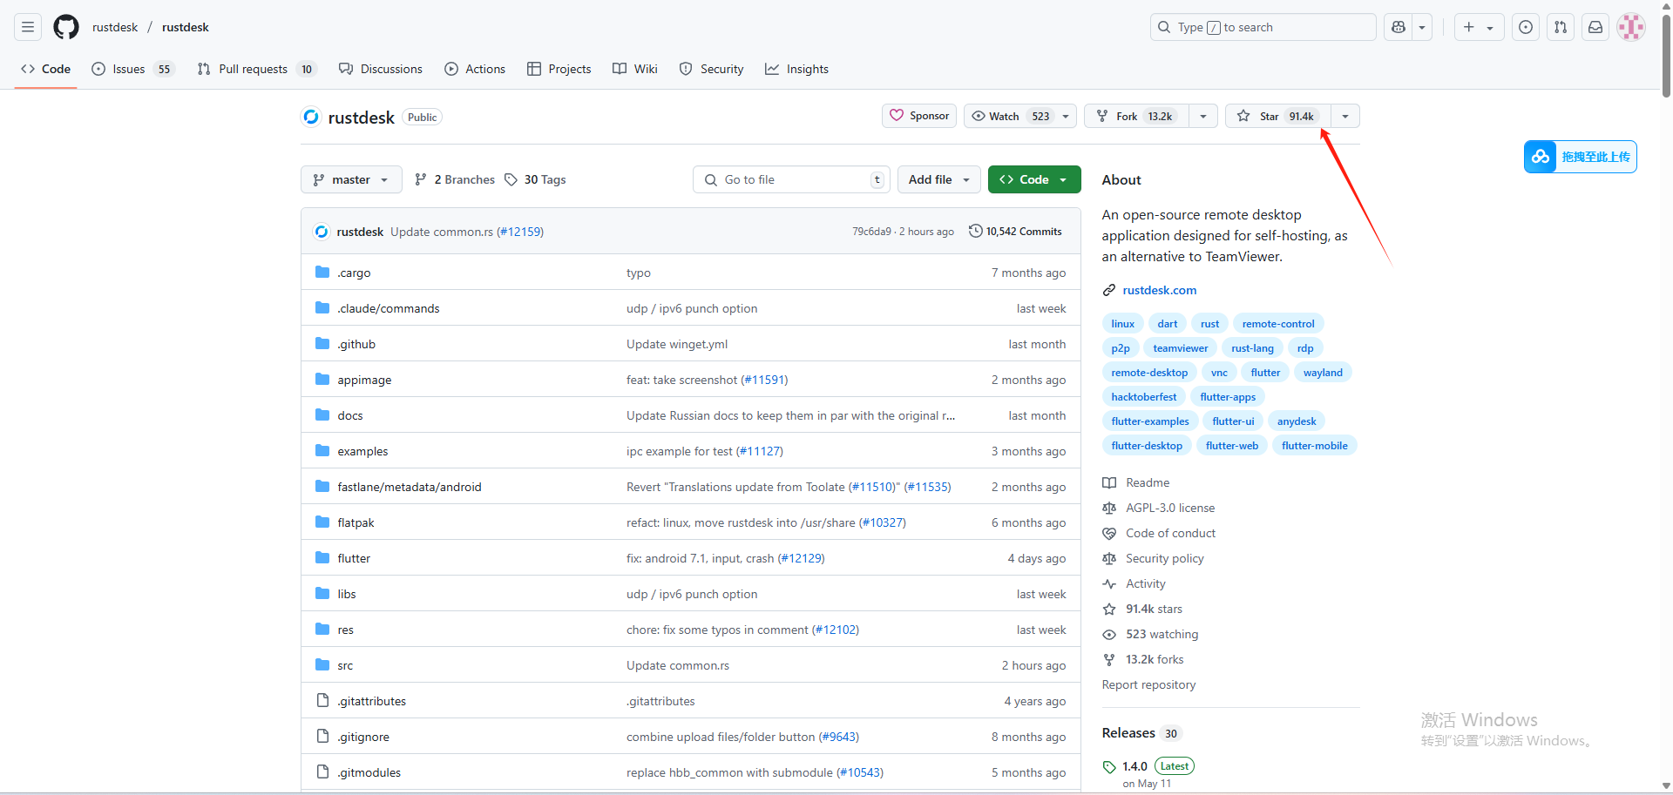Open the 10,542 Commits history link
The width and height of the screenshot is (1673, 795).
click(x=1015, y=232)
